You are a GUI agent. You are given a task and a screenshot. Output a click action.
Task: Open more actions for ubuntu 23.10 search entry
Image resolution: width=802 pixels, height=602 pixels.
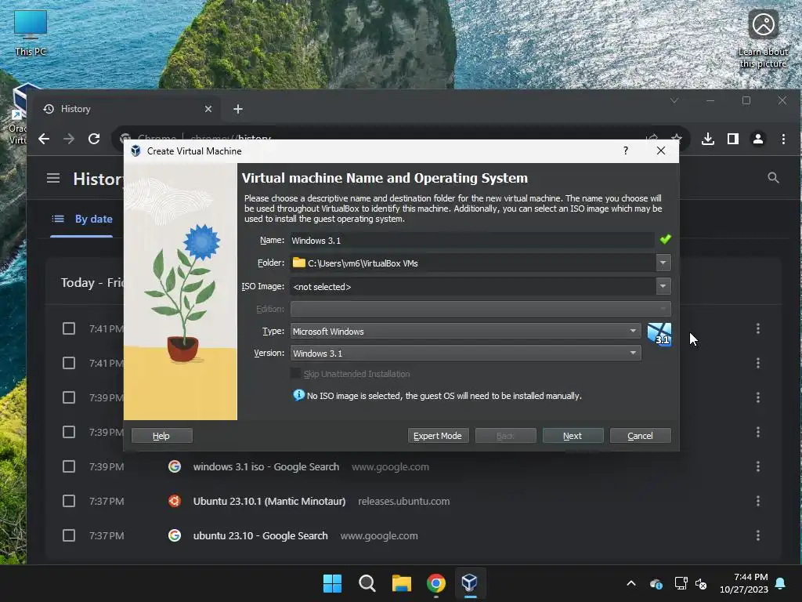coord(757,535)
